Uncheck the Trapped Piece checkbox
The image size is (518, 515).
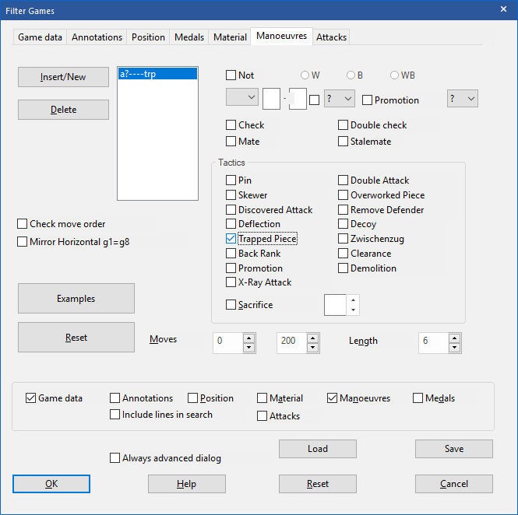(x=231, y=239)
